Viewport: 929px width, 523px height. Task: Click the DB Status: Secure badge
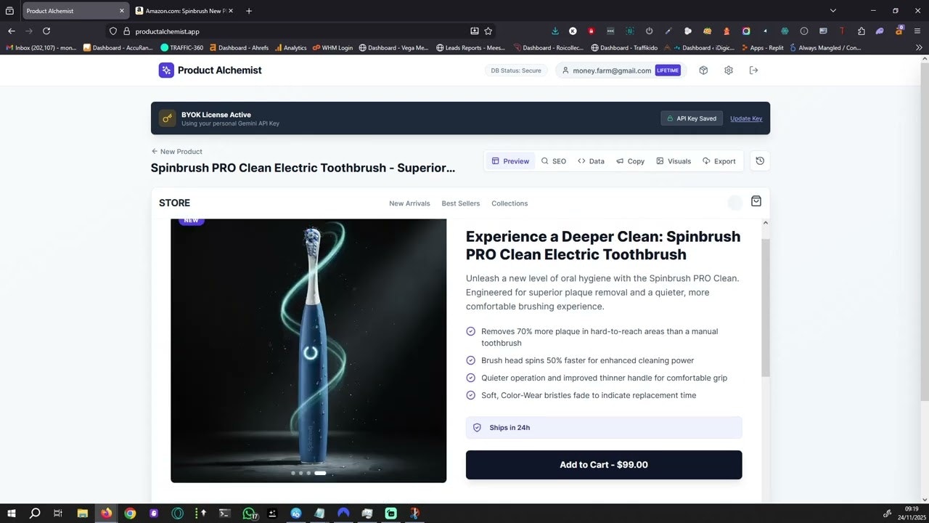(516, 70)
